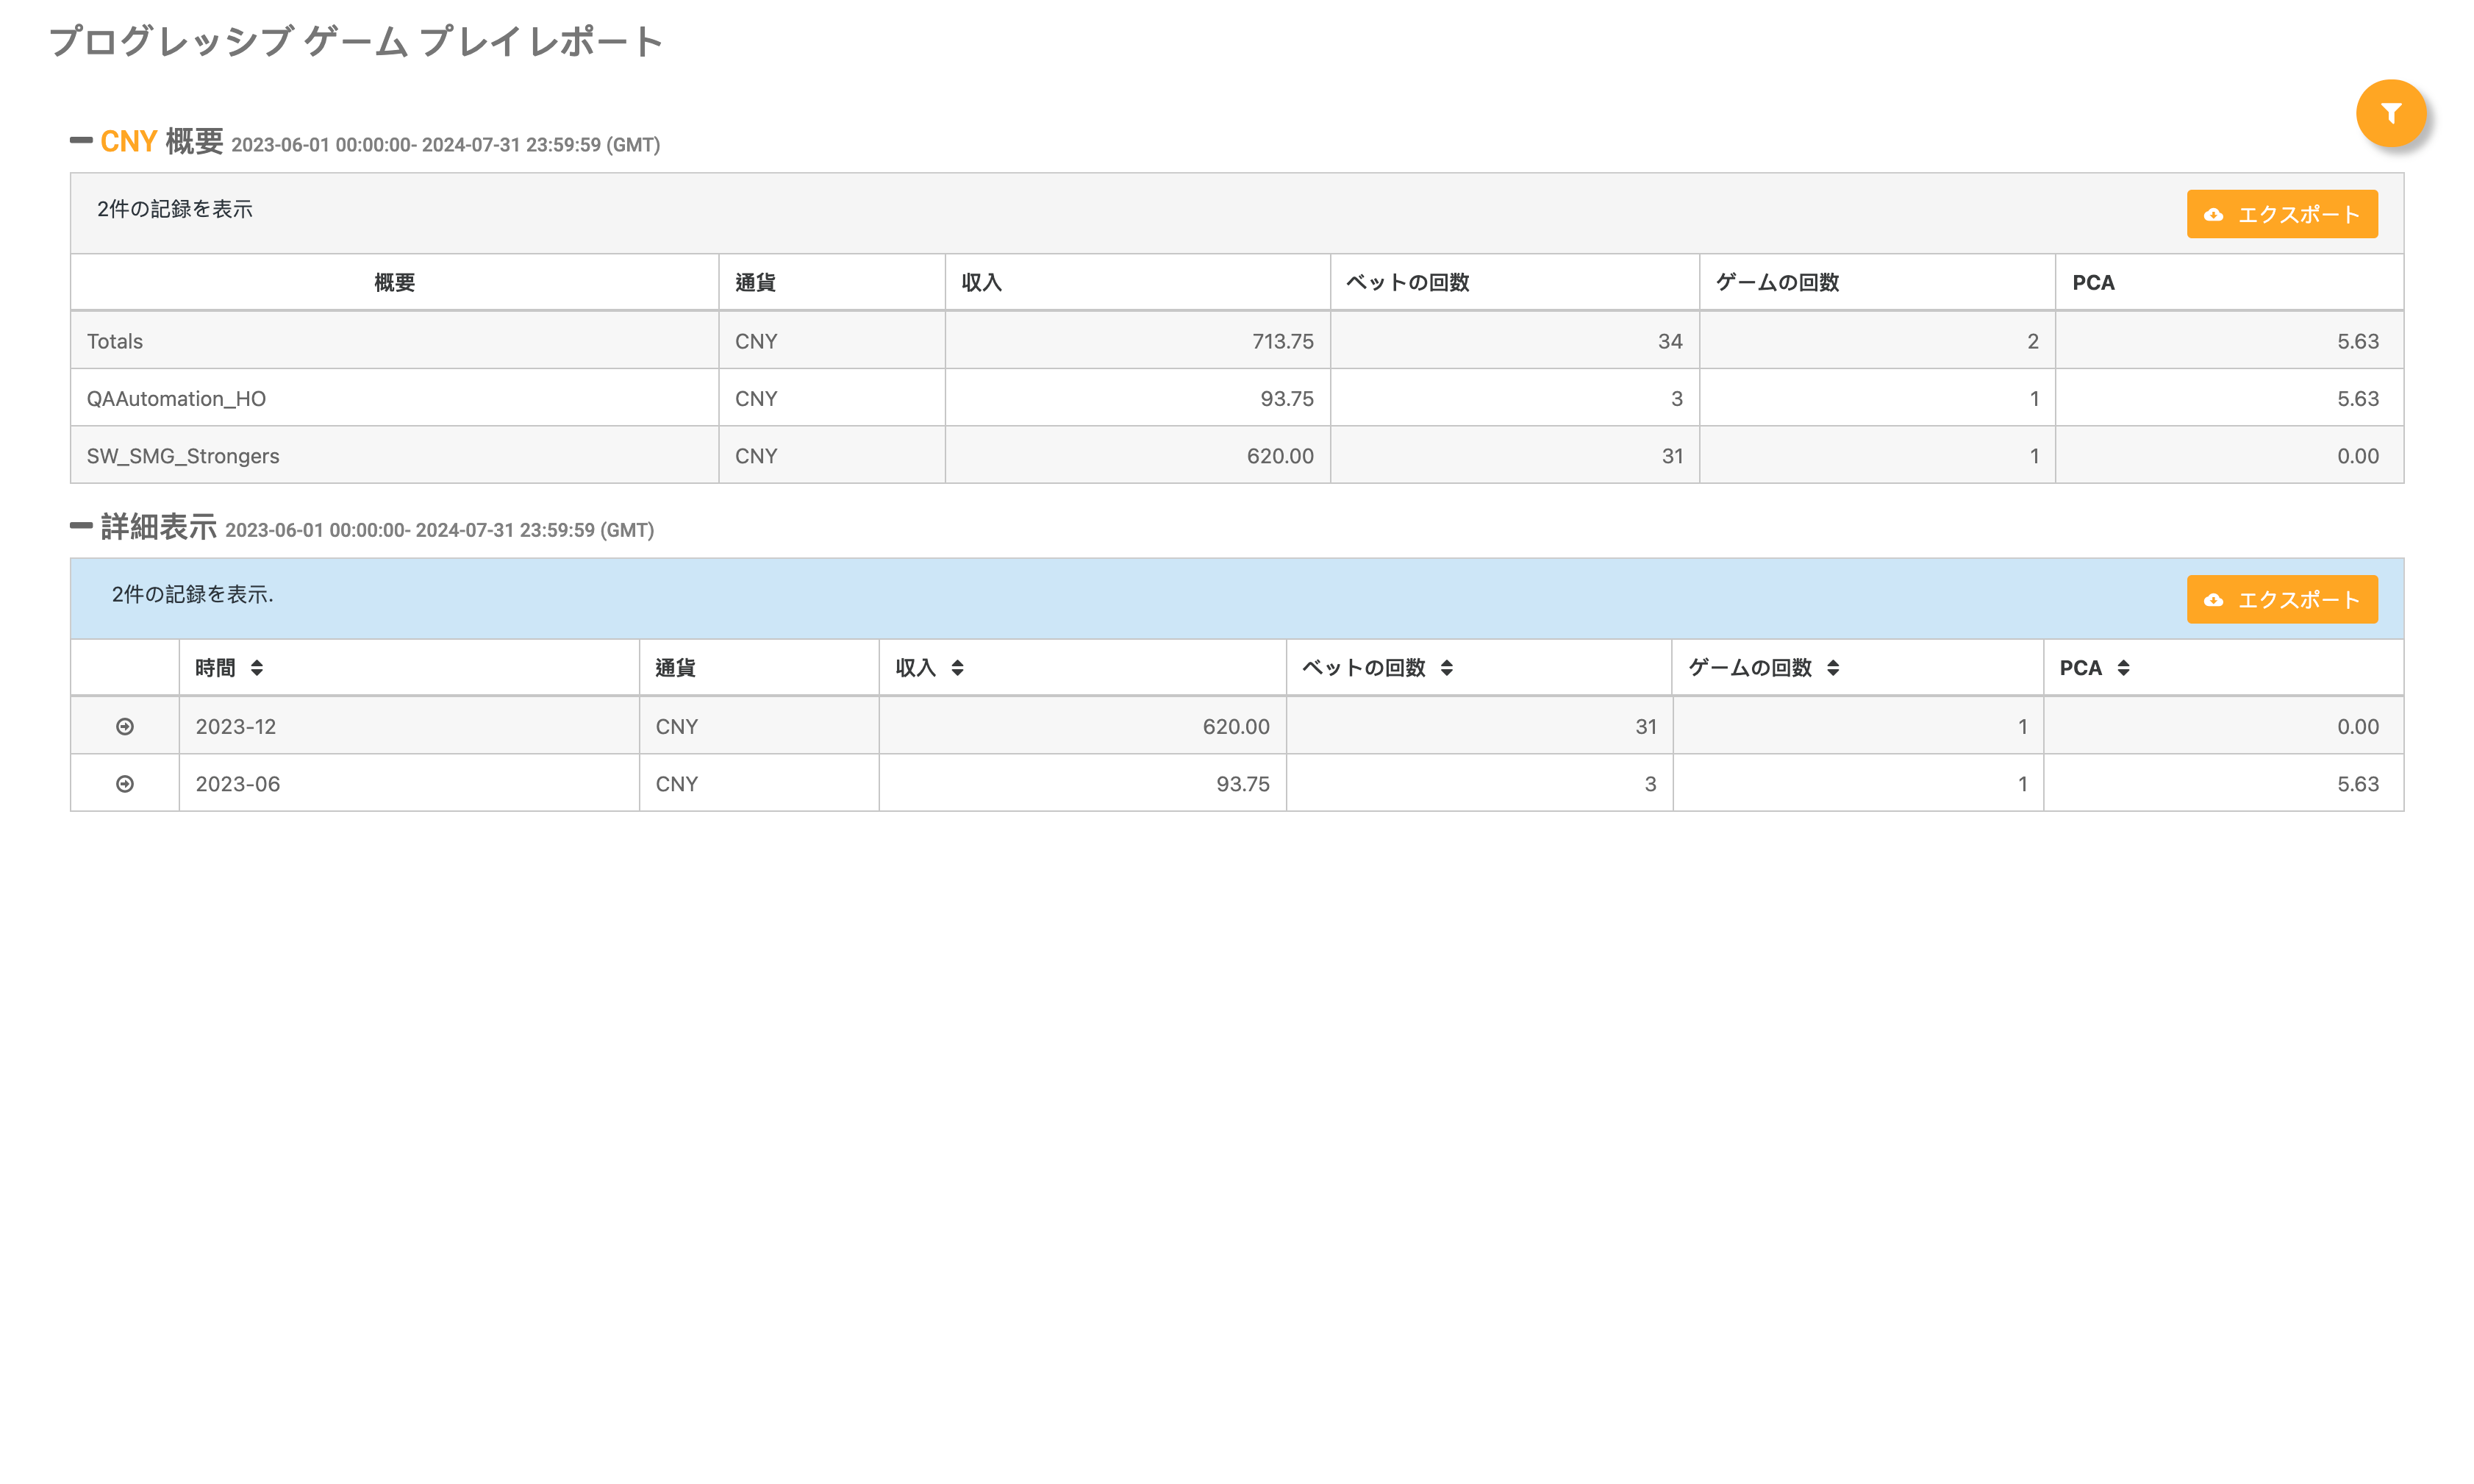
Task: Sort by ゲームの回数 column arrows
Action: (x=1832, y=668)
